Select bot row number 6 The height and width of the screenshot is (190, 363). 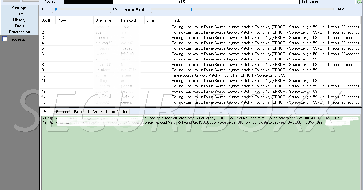coord(200,54)
